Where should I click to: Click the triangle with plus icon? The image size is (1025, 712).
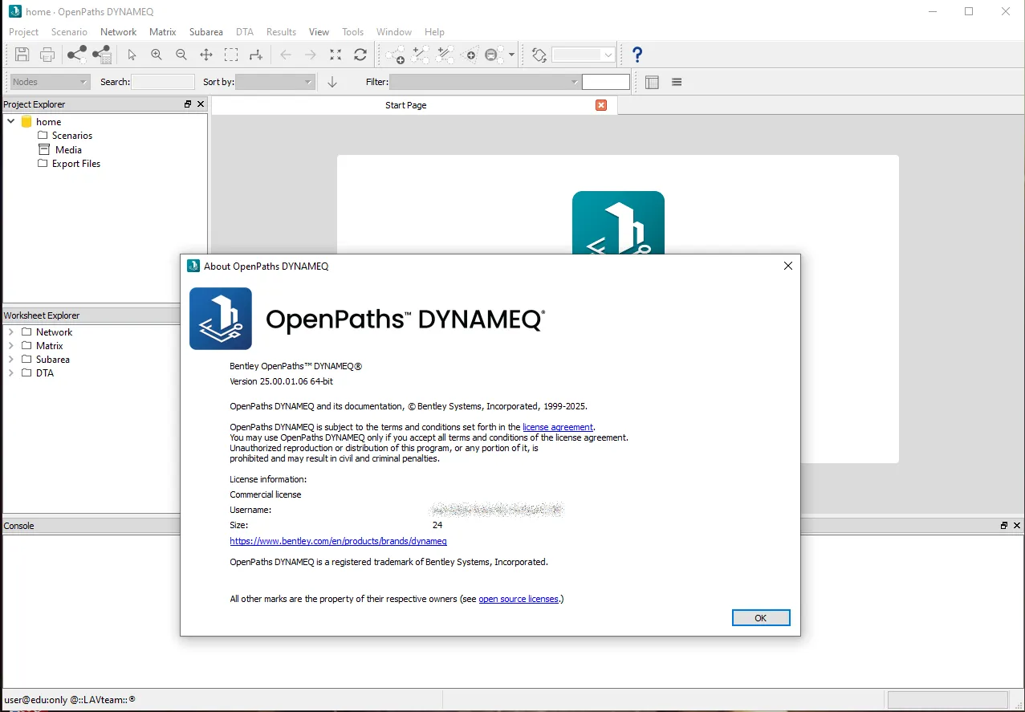470,55
